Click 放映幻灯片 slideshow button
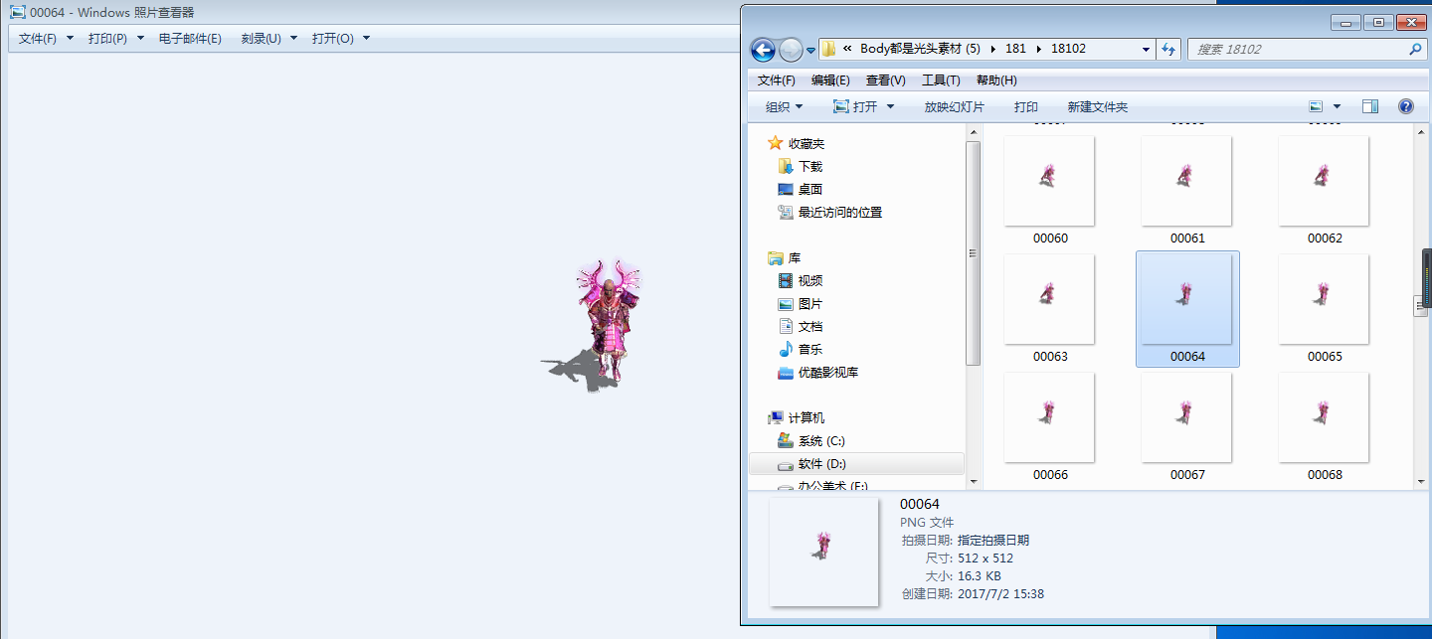 (x=954, y=106)
